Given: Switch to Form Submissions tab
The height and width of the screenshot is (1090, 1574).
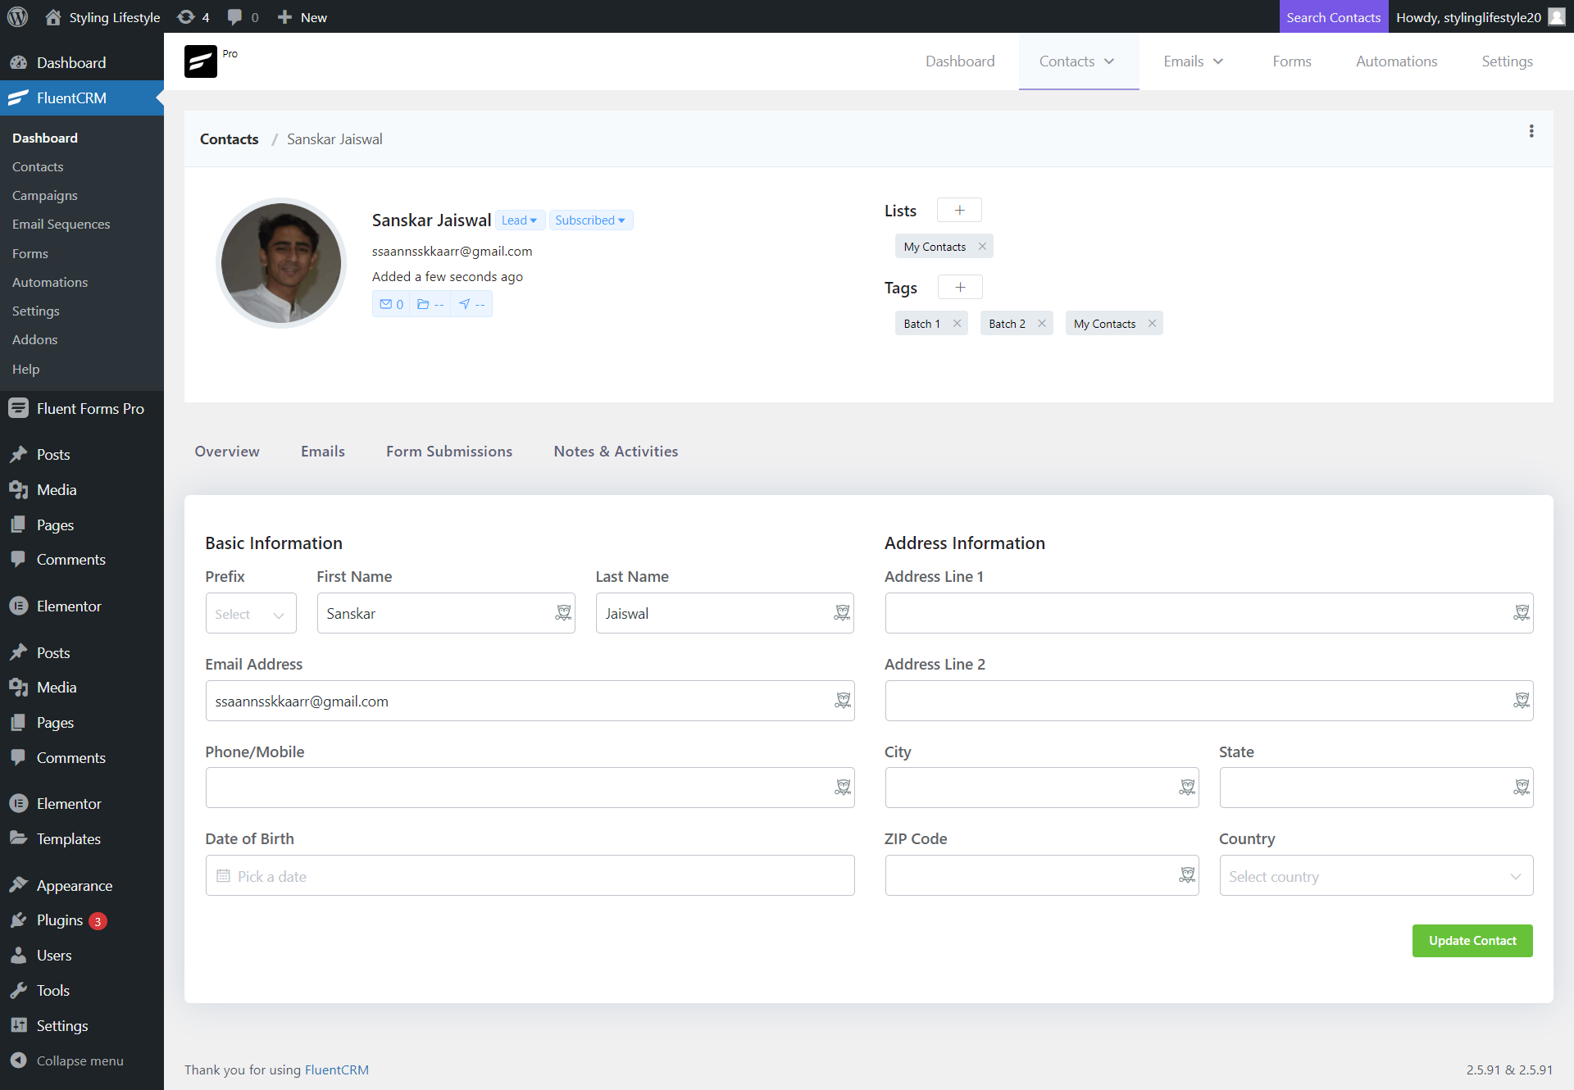Looking at the screenshot, I should 449,452.
